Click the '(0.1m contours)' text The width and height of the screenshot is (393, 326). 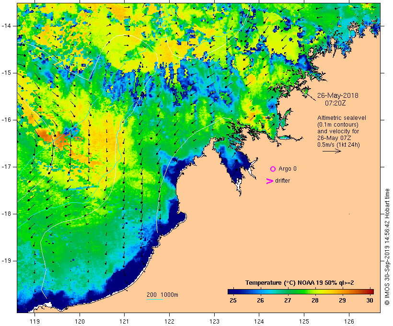[x=338, y=125]
